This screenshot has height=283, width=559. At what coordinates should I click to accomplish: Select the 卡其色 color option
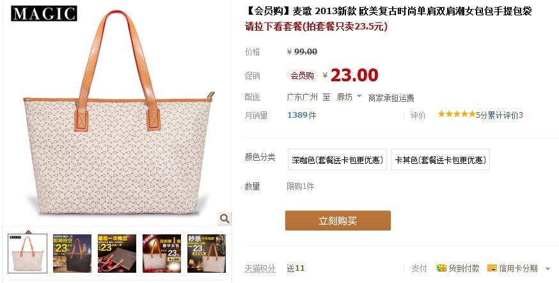[x=440, y=159]
